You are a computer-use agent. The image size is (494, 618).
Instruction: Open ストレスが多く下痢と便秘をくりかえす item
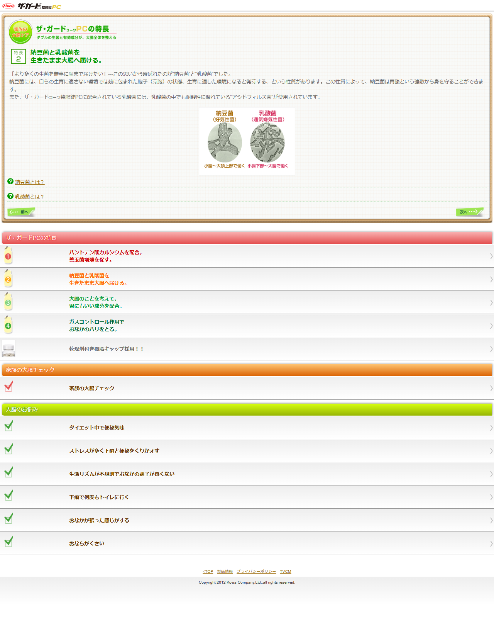coord(247,451)
